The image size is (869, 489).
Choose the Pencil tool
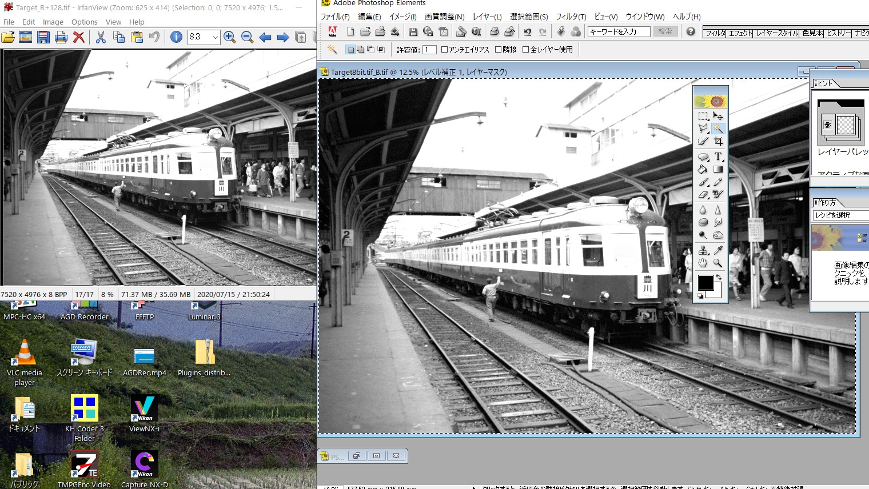tap(718, 182)
